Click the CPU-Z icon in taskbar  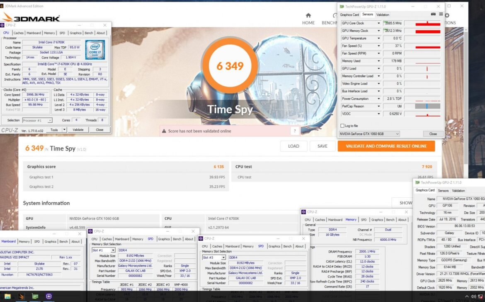(49, 296)
